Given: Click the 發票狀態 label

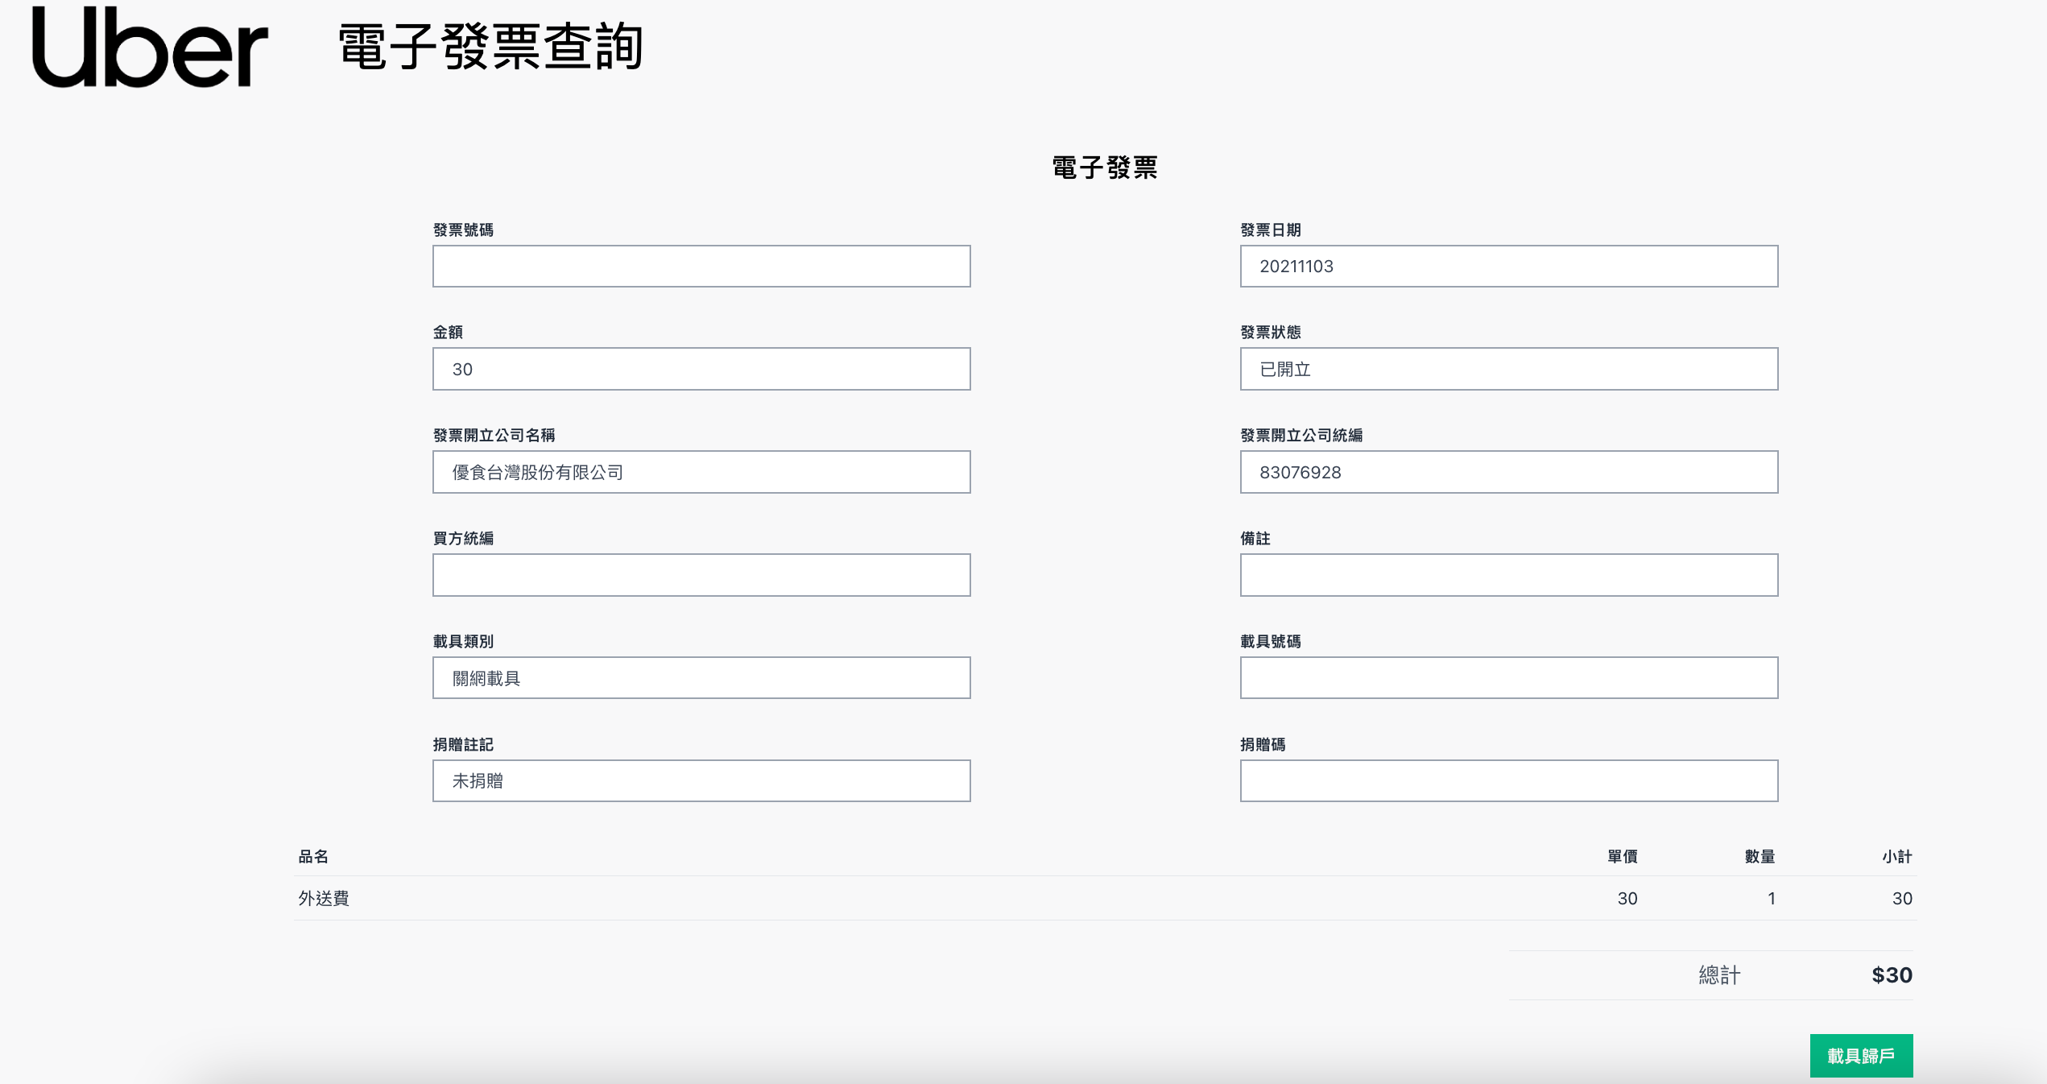Looking at the screenshot, I should pos(1271,333).
